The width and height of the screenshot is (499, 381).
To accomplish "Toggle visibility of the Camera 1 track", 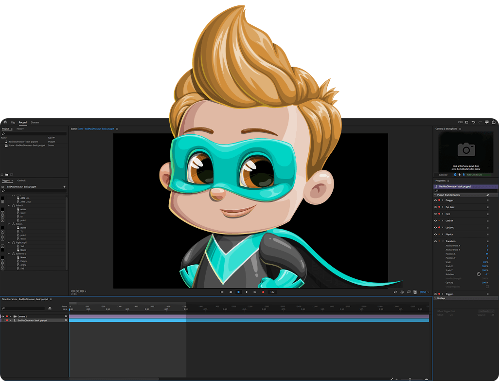I will (3, 316).
